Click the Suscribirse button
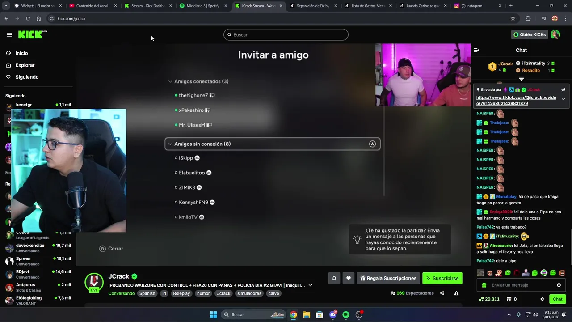The image size is (572, 322). (x=442, y=278)
